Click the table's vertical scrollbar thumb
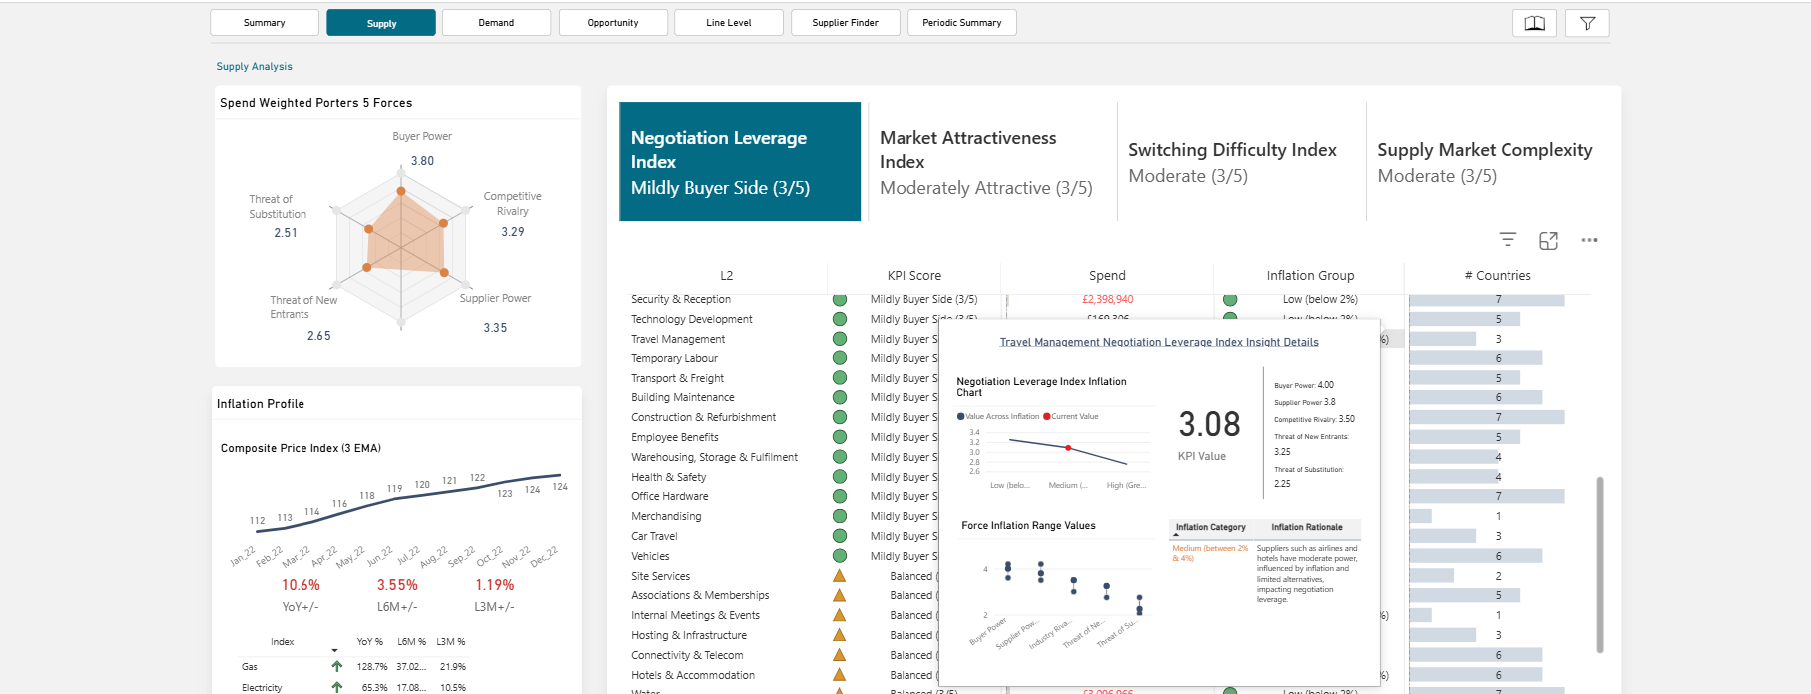 coord(1600,564)
